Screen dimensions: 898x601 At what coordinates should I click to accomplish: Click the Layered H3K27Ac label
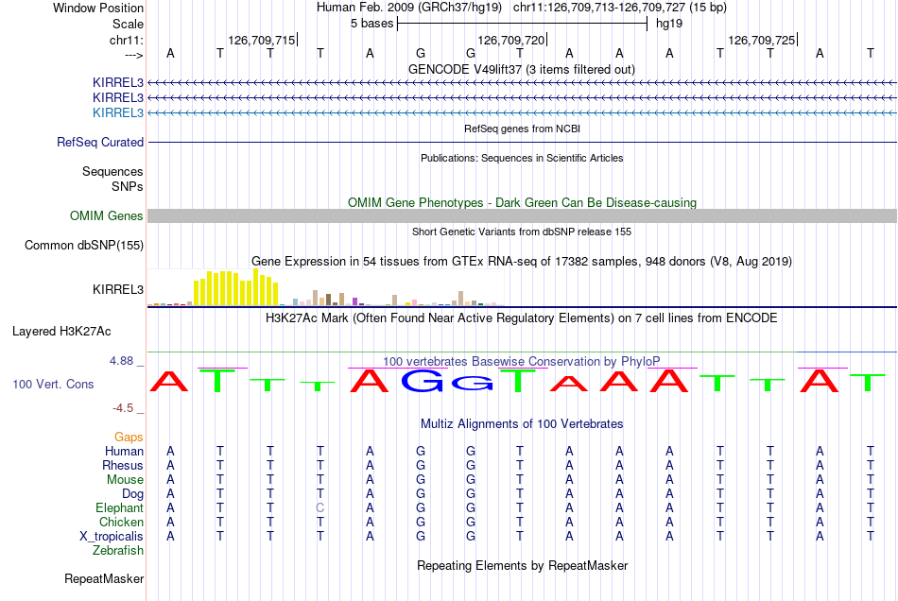61,332
